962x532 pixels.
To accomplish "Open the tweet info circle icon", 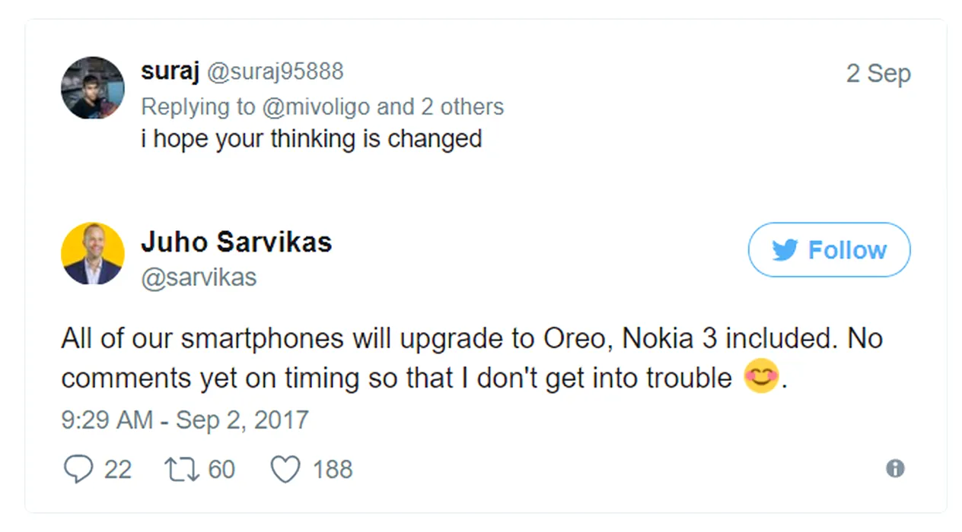I will click(895, 468).
